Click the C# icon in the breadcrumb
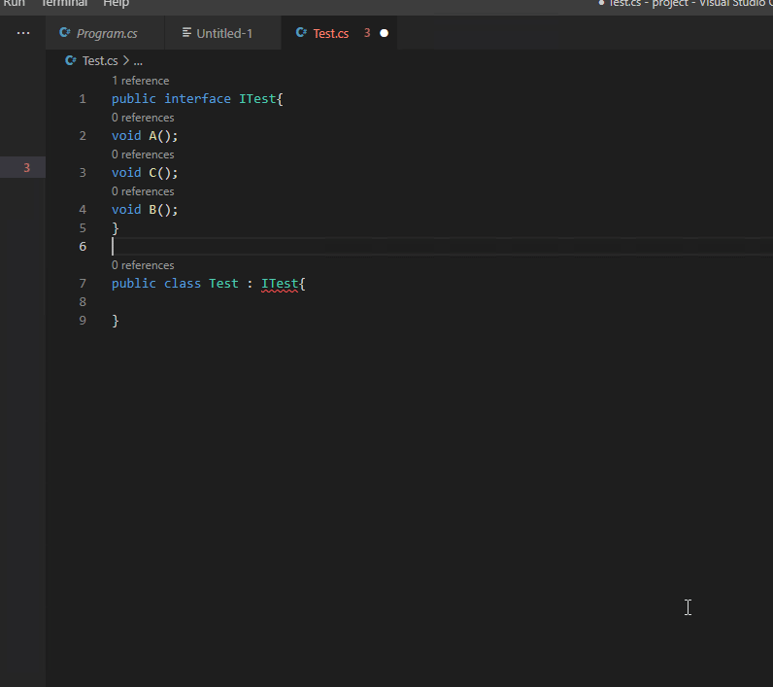This screenshot has width=773, height=687. (x=71, y=60)
